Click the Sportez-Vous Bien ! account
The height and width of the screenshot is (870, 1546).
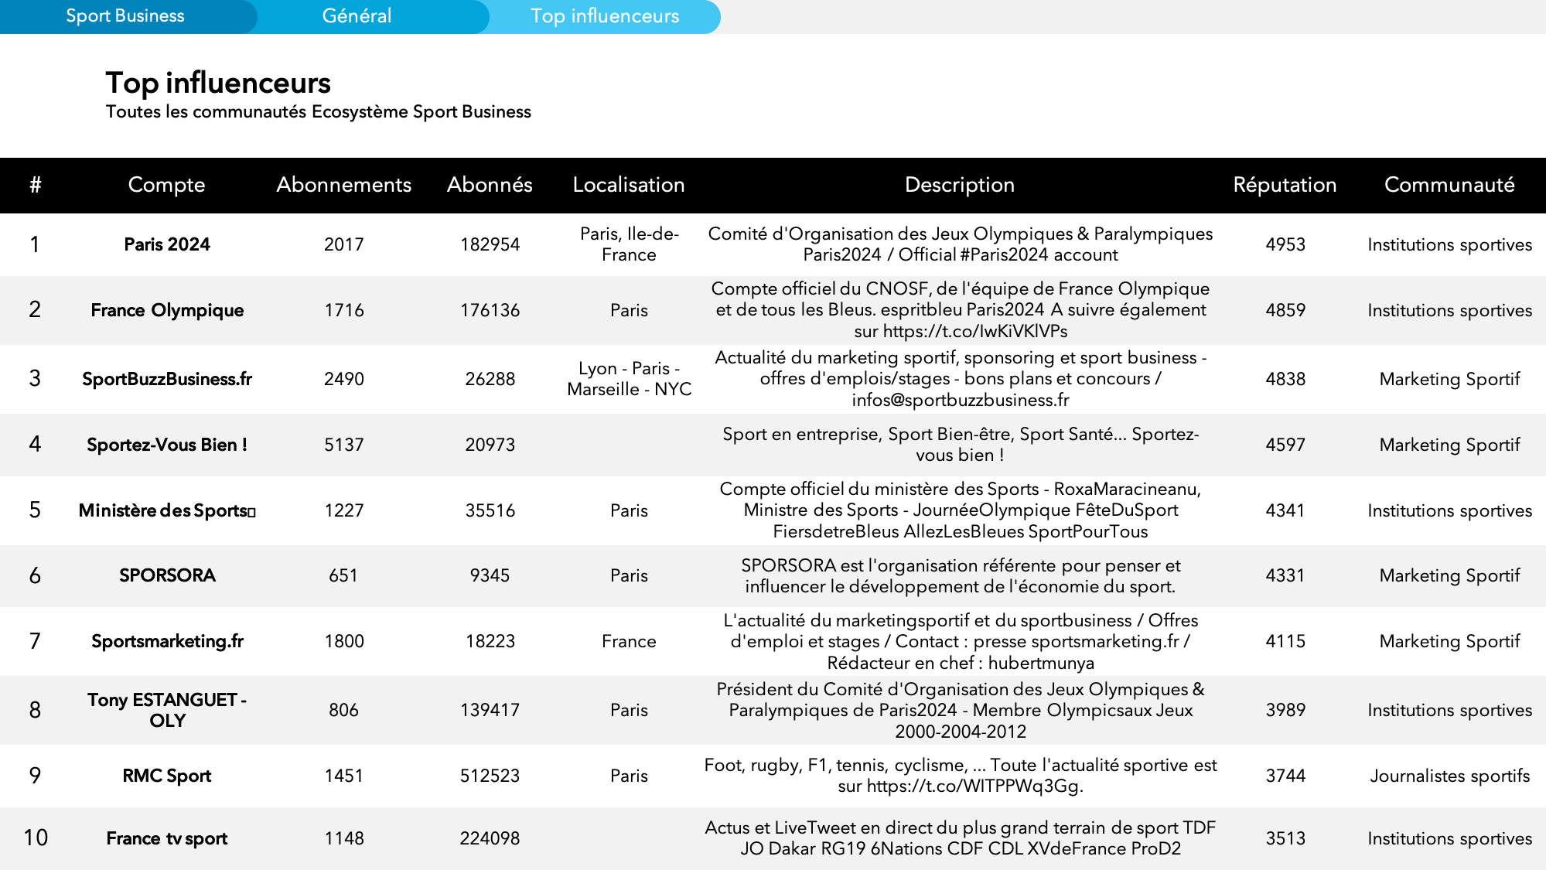point(167,445)
